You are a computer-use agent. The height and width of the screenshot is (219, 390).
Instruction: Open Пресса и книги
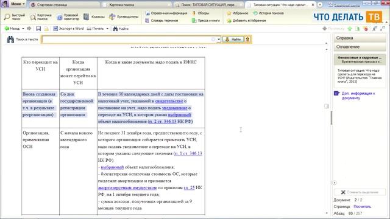pos(206,21)
